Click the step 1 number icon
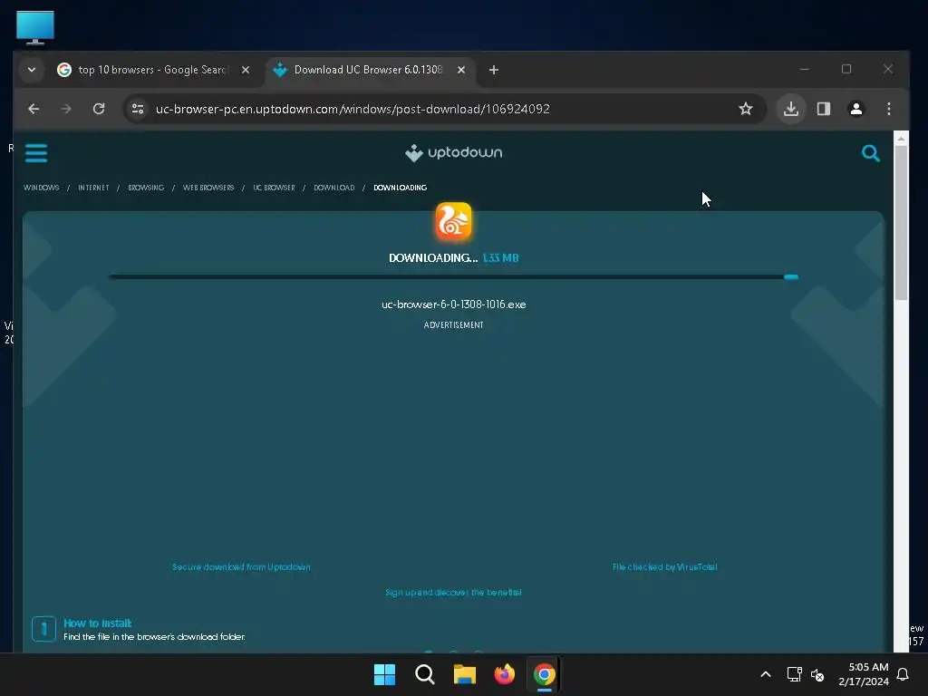 [43, 629]
